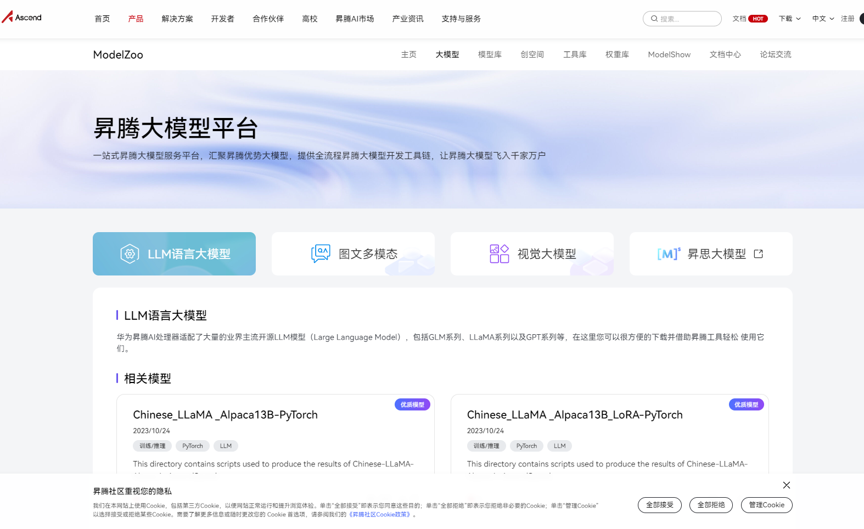
Task: Go to 首页 in top navigation
Action: [102, 19]
